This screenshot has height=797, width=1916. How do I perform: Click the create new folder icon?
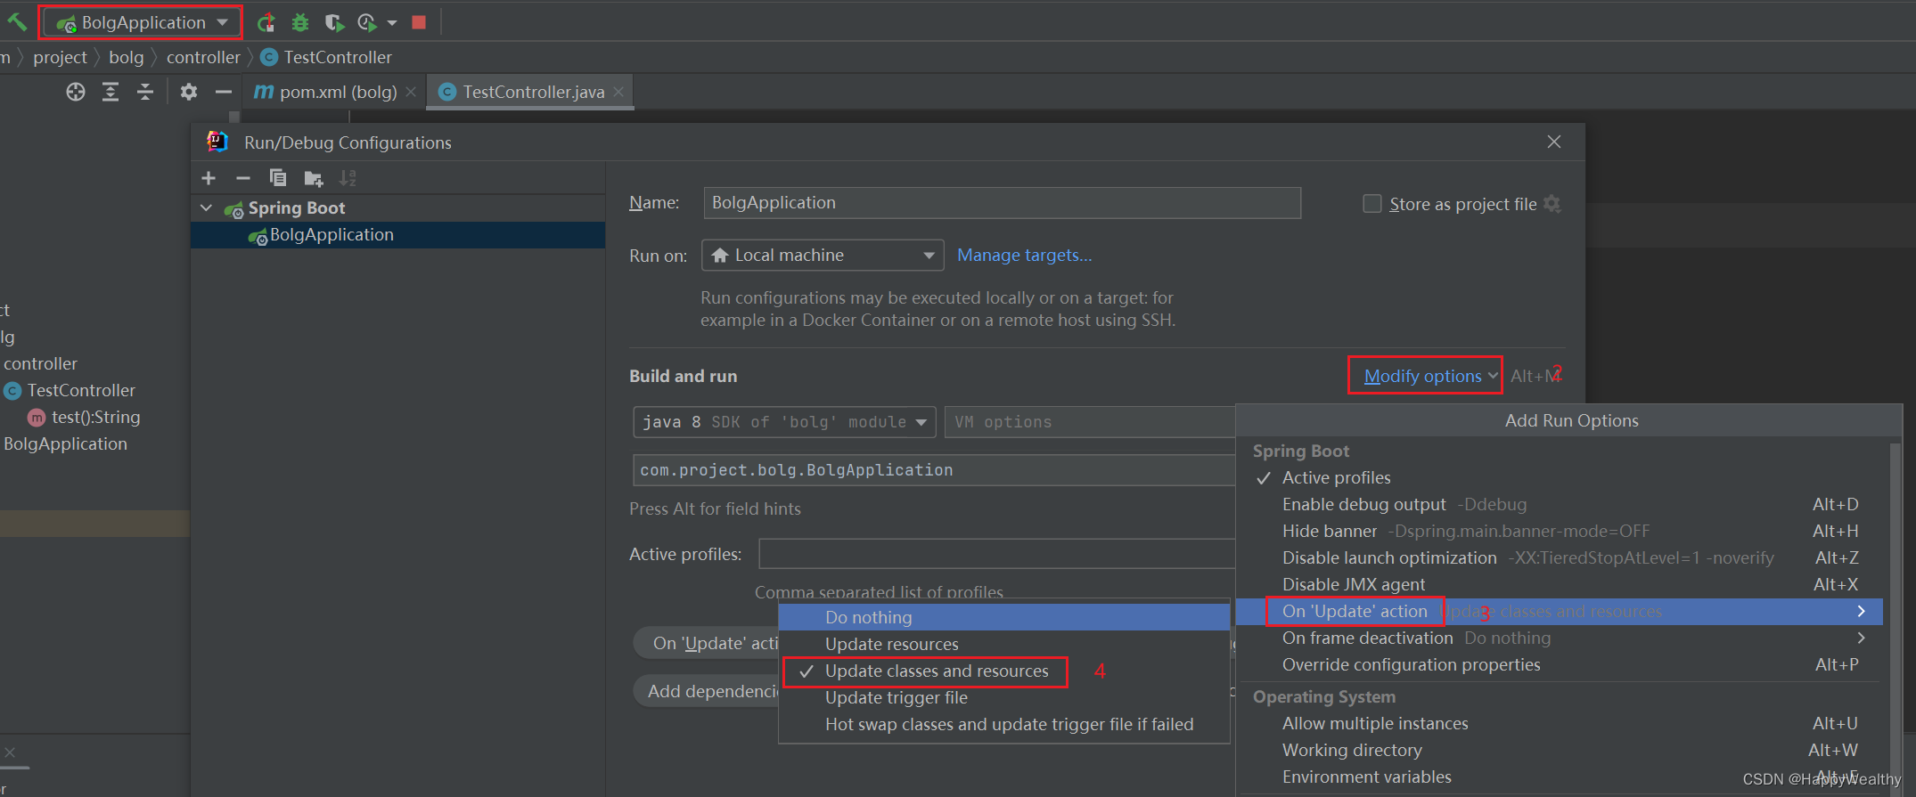313,178
